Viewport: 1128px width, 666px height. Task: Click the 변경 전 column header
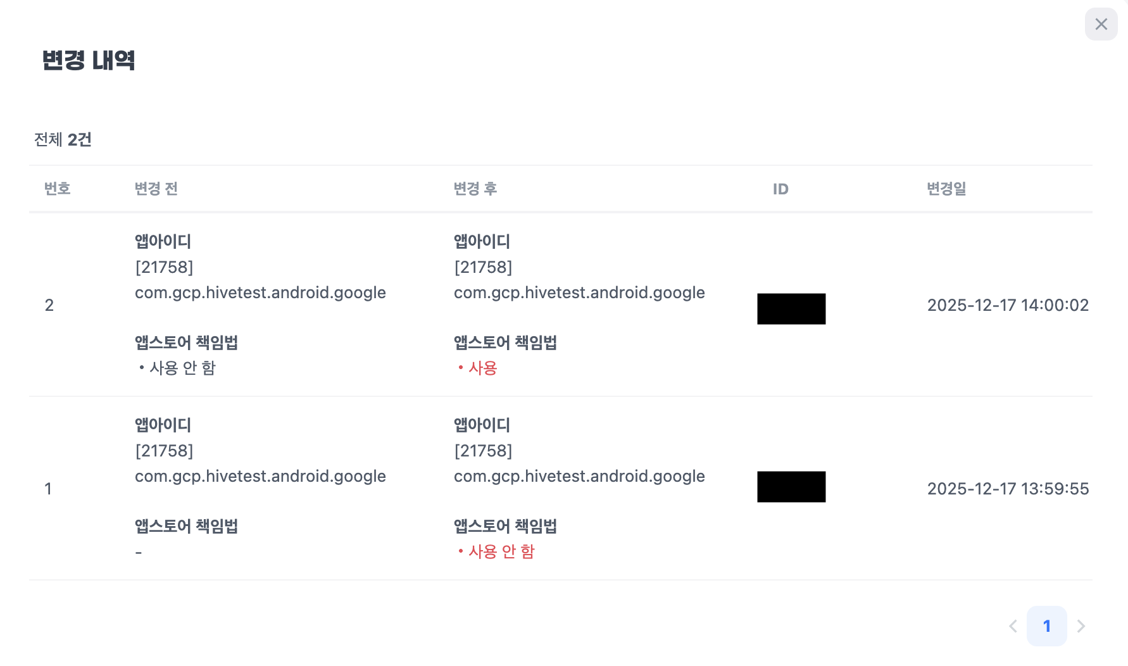[156, 189]
